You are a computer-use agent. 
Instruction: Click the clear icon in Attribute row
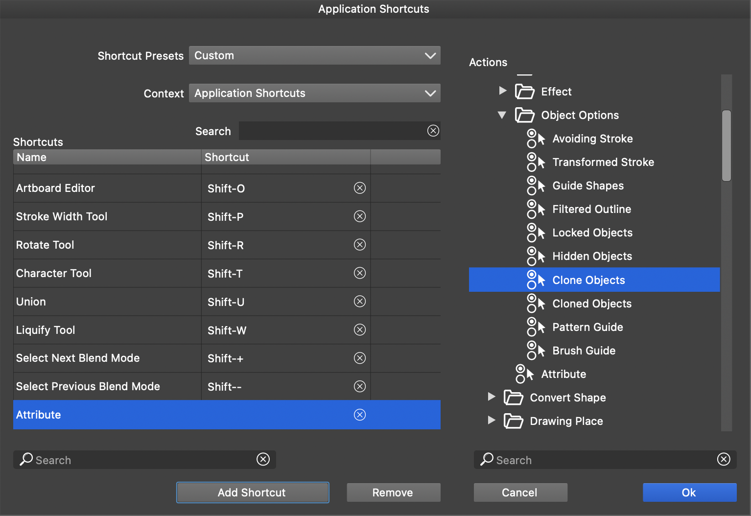coord(360,415)
